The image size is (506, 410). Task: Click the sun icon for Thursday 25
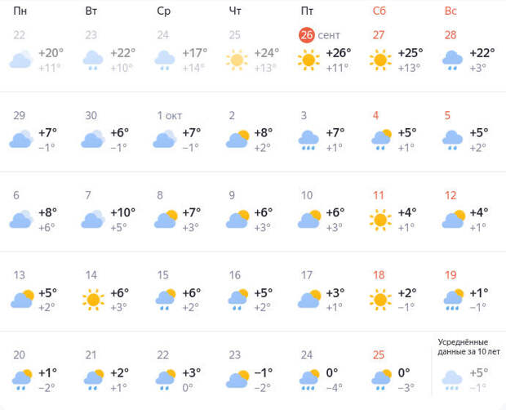[x=237, y=60]
